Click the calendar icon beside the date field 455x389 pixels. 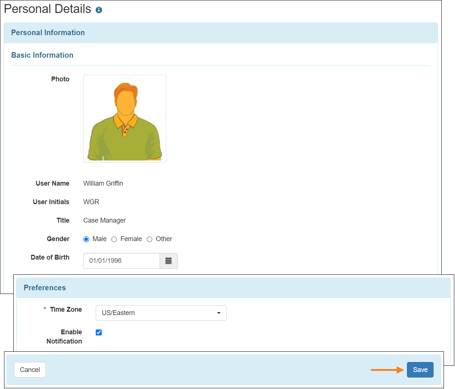(169, 261)
